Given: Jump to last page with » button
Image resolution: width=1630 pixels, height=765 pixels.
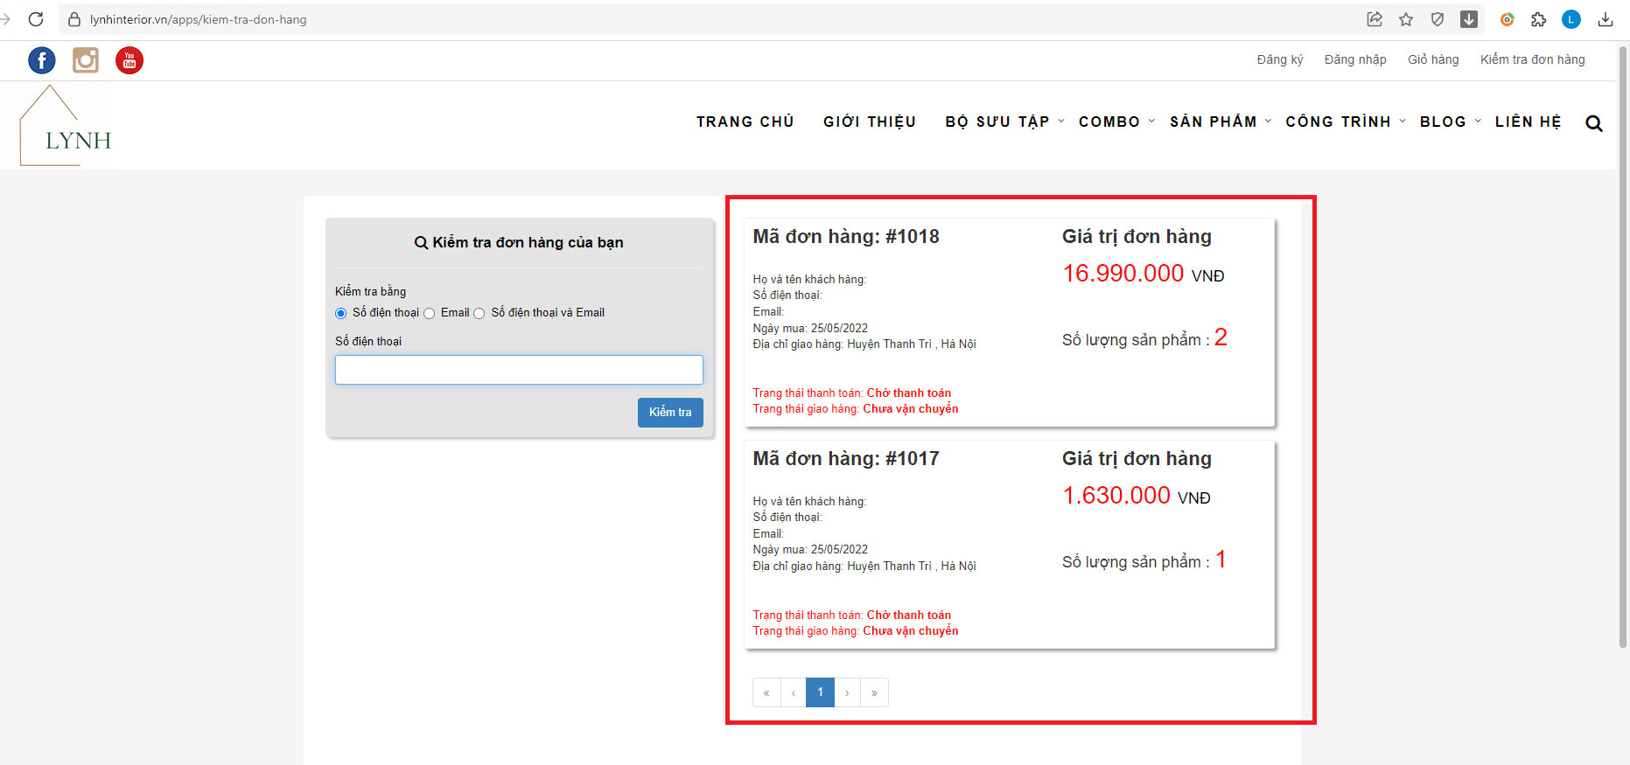Looking at the screenshot, I should click(874, 692).
